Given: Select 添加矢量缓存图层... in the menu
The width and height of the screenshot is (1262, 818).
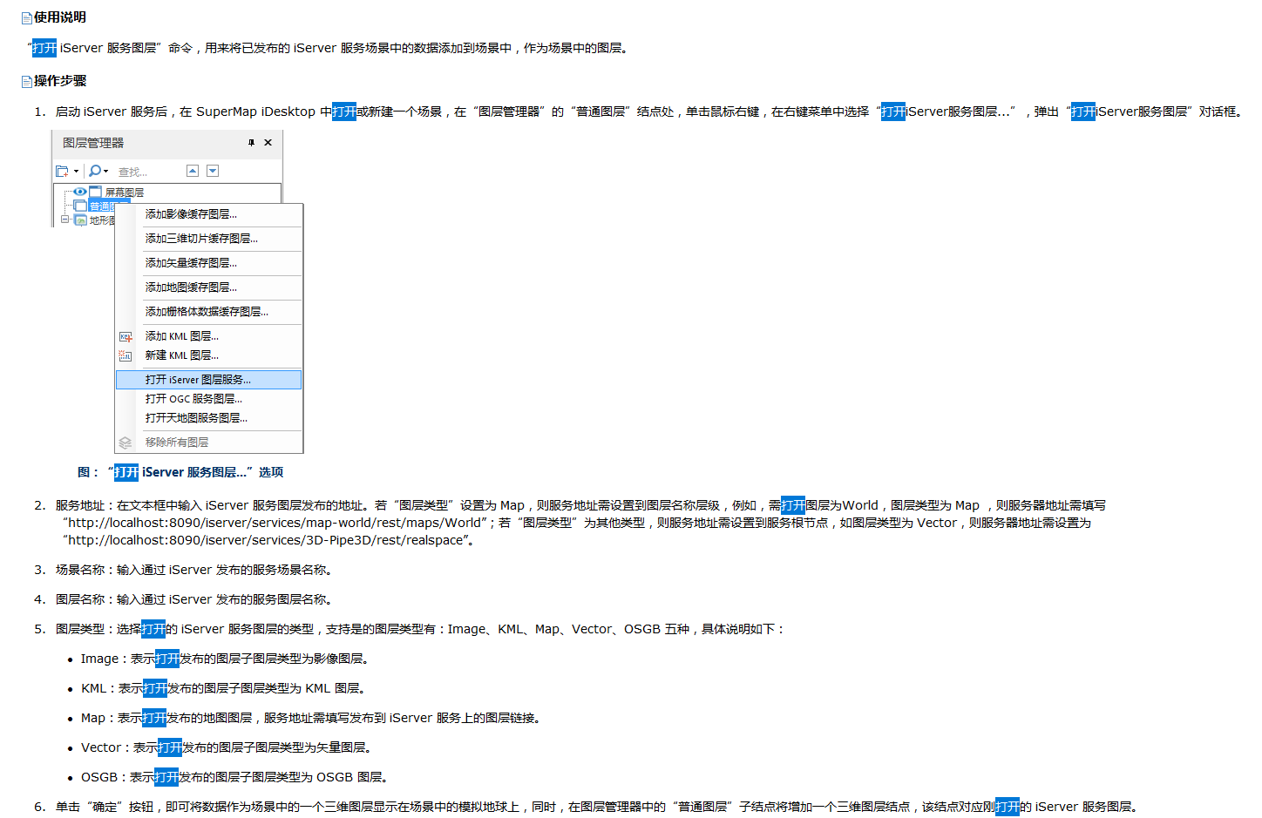Looking at the screenshot, I should pyautogui.click(x=209, y=263).
